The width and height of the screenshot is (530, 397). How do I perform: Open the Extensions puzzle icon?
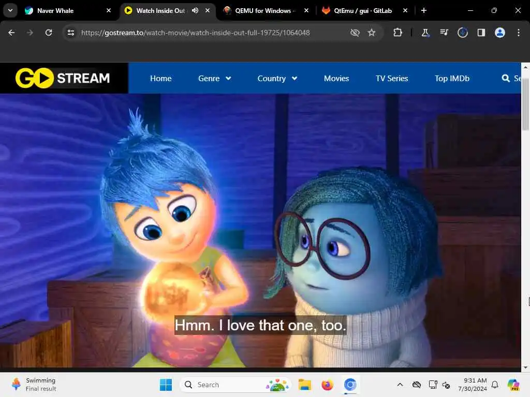click(398, 33)
